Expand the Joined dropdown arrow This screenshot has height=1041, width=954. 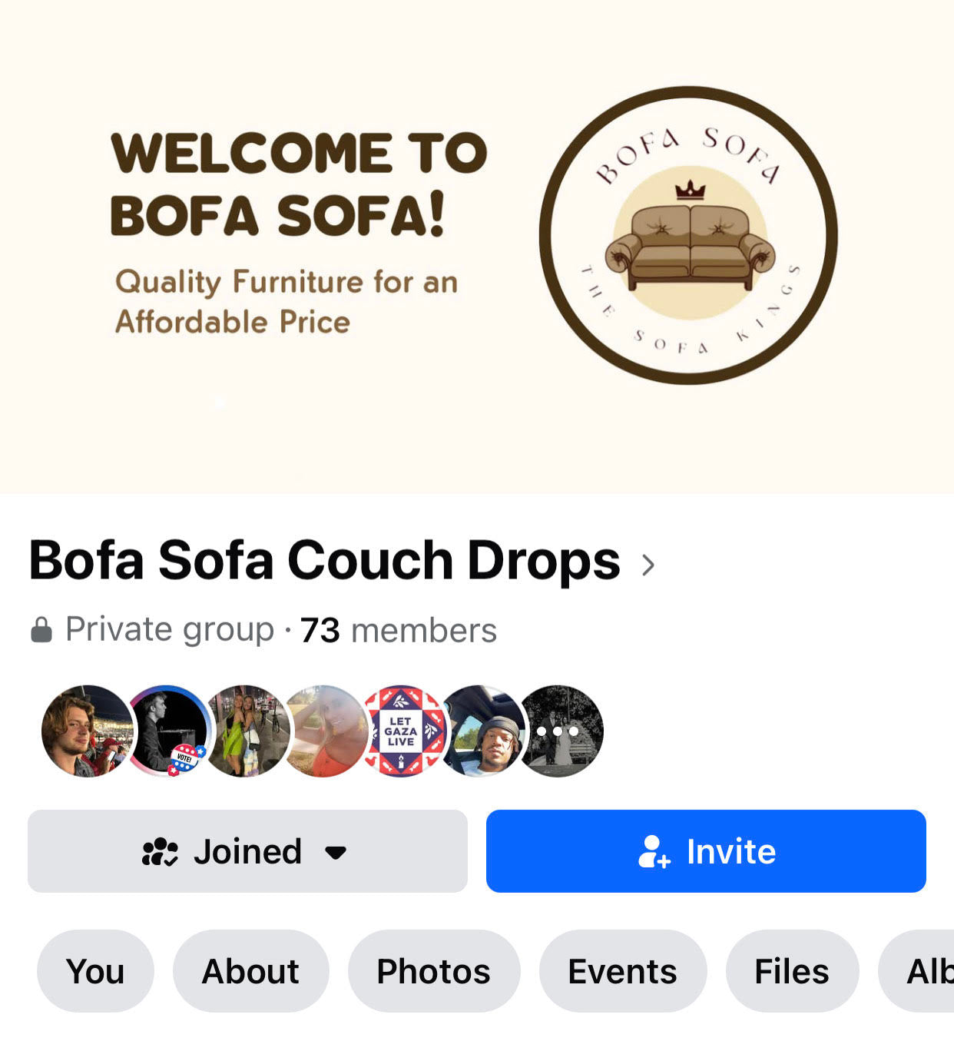point(336,852)
